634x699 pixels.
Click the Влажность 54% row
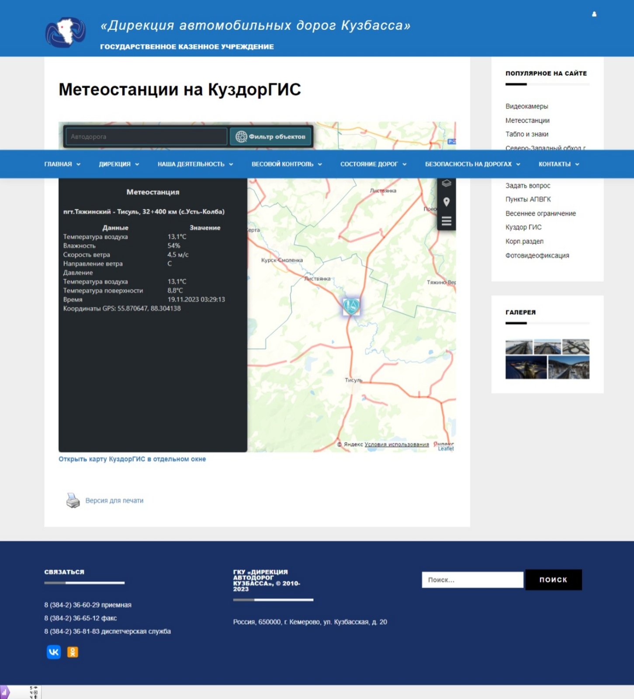121,246
